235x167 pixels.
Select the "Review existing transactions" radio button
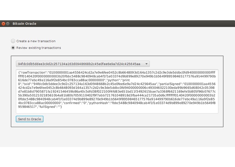coord(13,48)
